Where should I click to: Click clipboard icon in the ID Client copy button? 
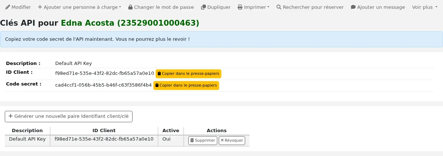point(159,73)
